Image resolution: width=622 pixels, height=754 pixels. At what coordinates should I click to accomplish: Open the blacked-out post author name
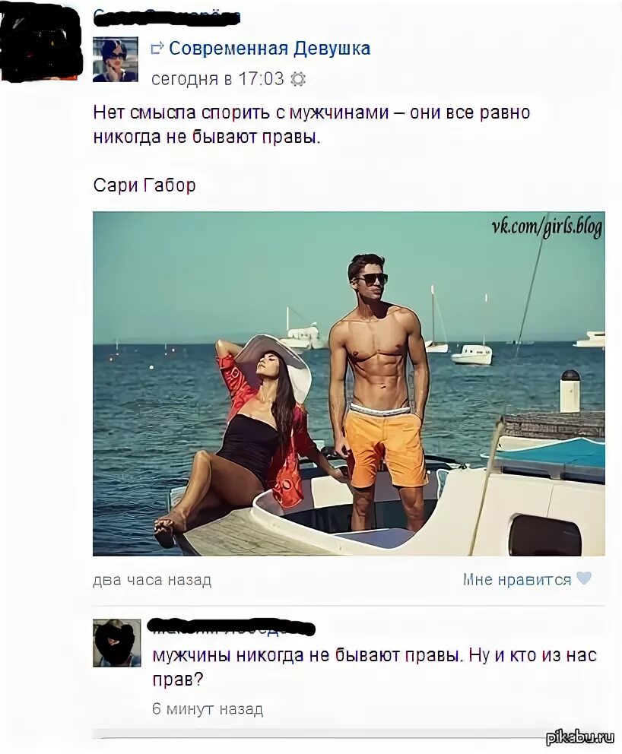tap(166, 17)
